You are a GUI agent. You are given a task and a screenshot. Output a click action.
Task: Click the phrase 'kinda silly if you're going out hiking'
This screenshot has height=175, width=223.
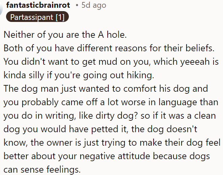click(x=79, y=75)
